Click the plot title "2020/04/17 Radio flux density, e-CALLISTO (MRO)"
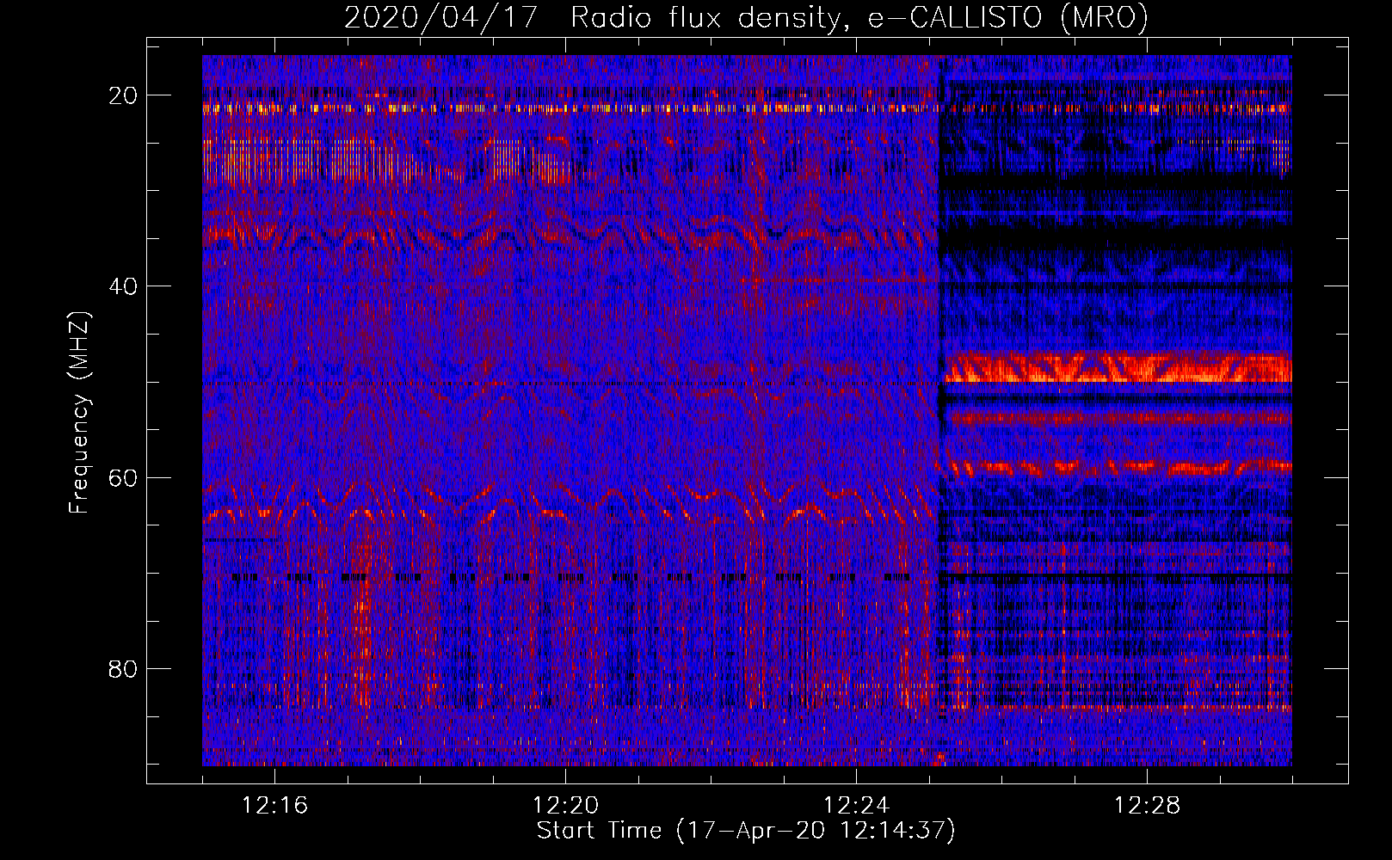This screenshot has width=1392, height=860. pyautogui.click(x=746, y=17)
